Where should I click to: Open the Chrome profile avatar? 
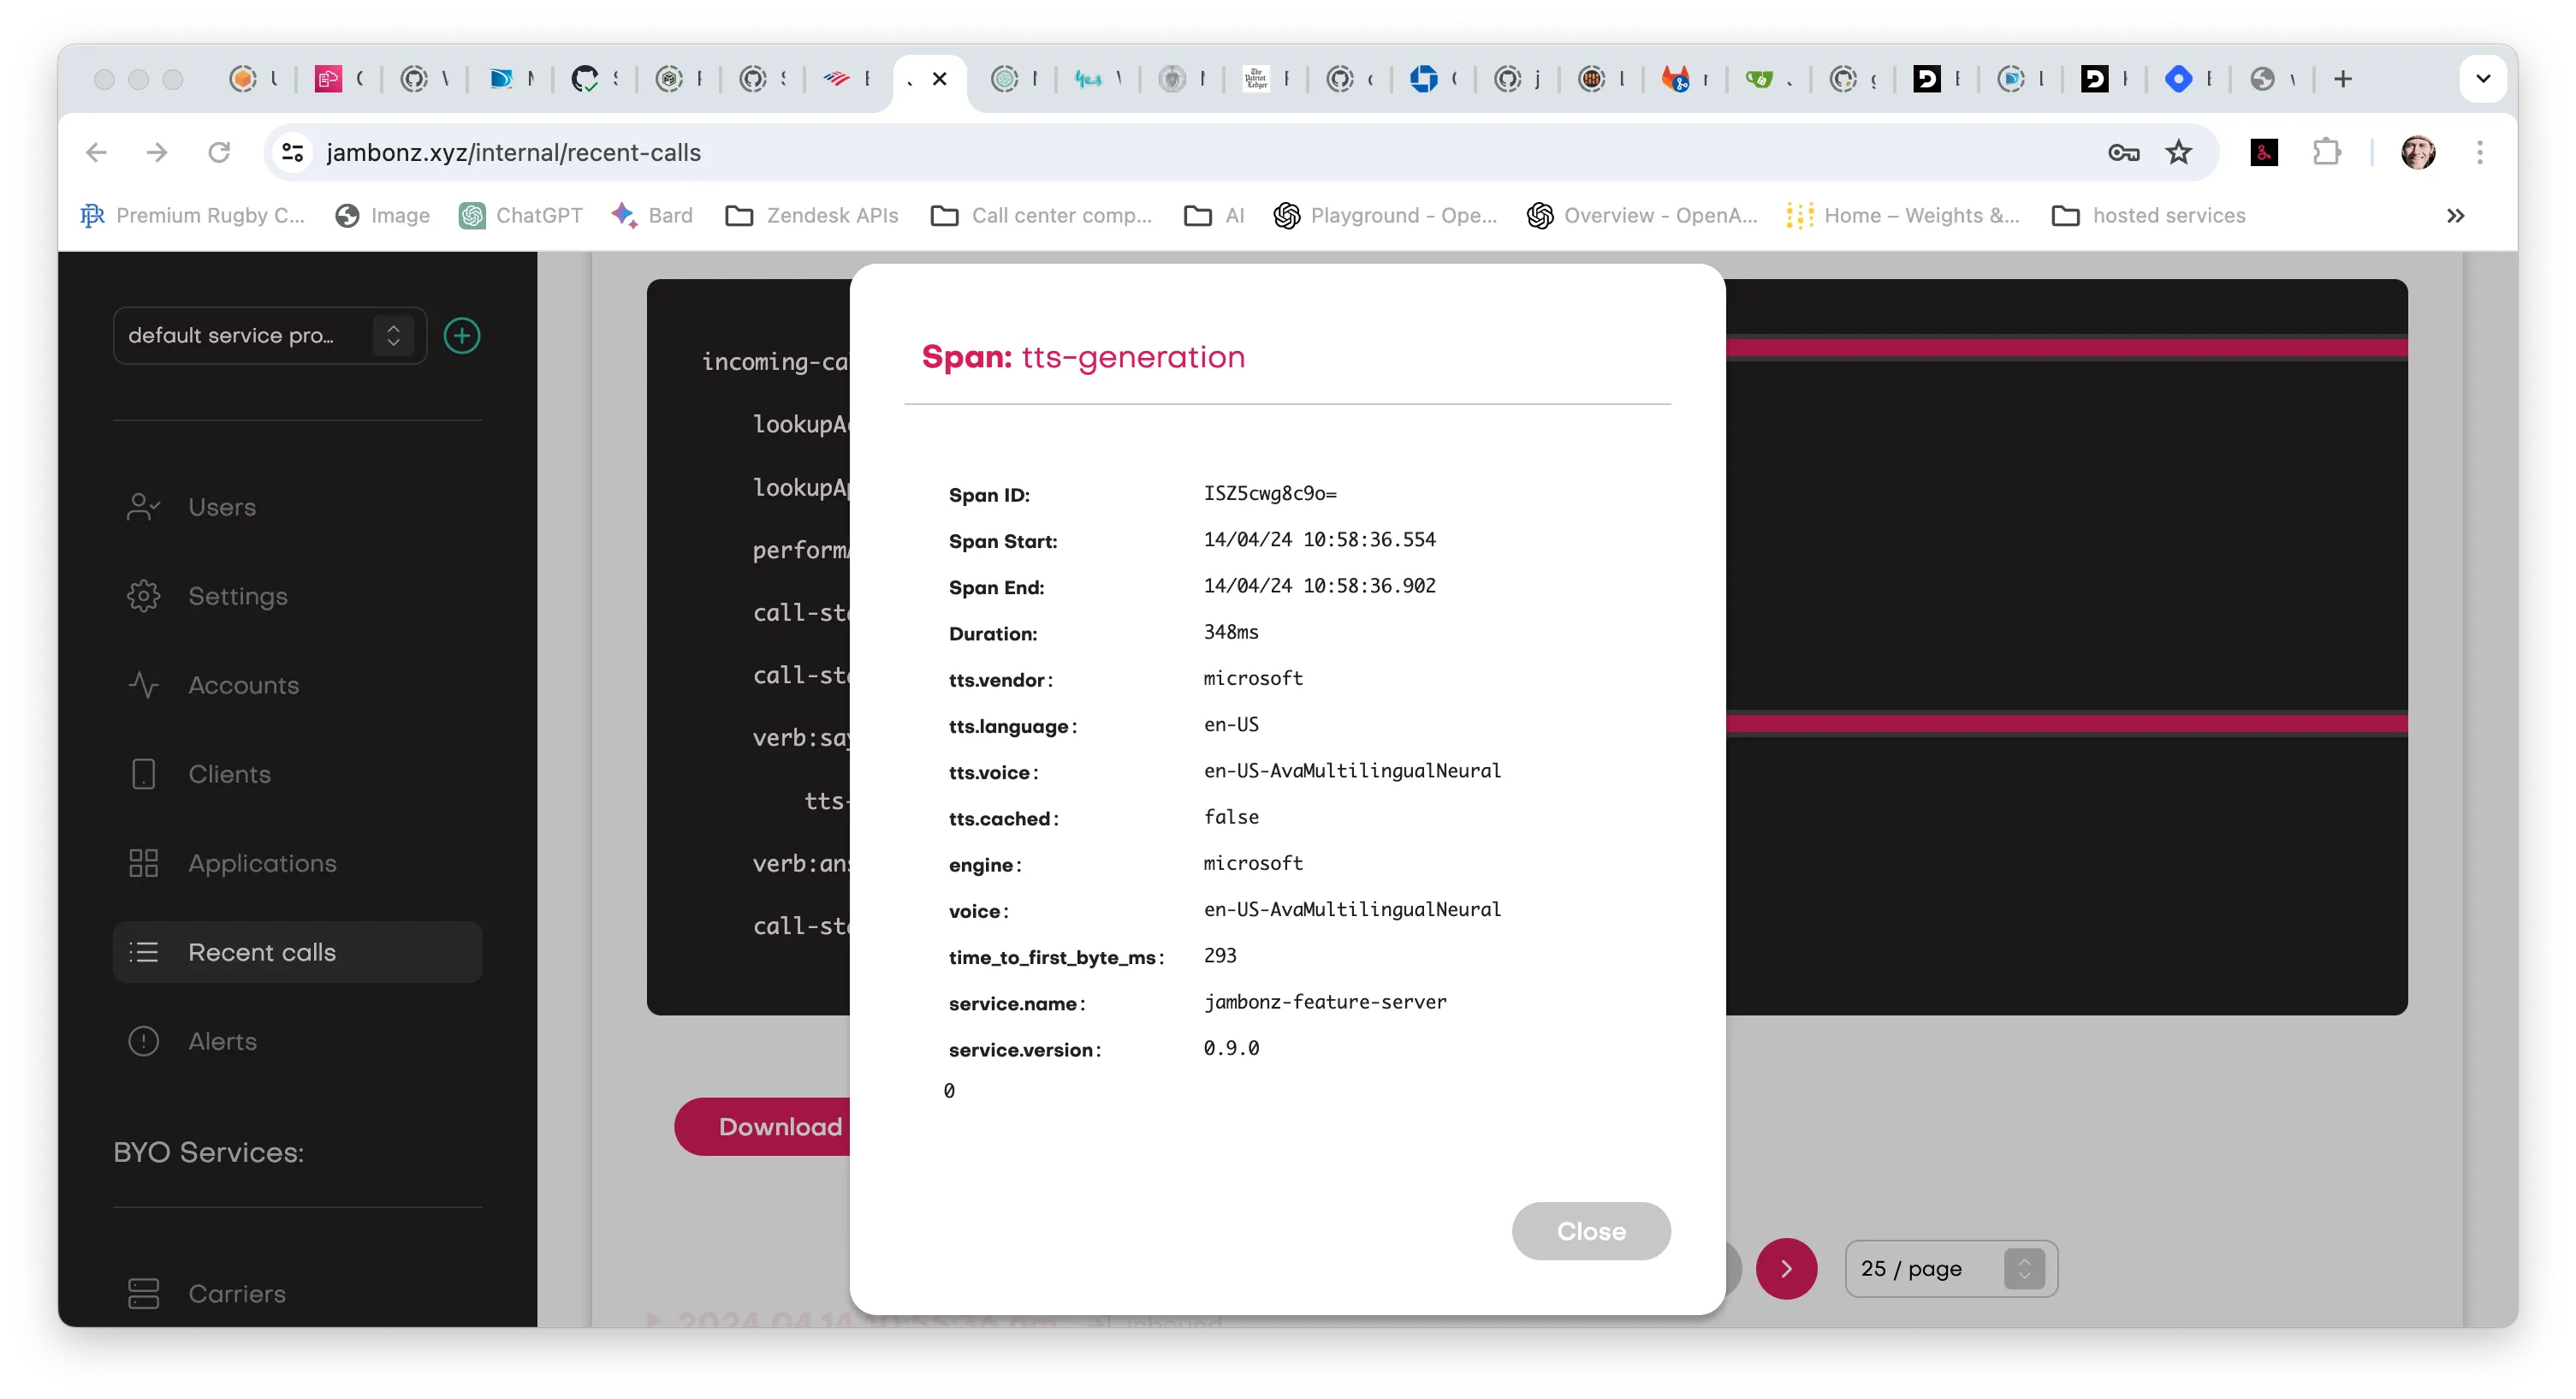pos(2418,152)
